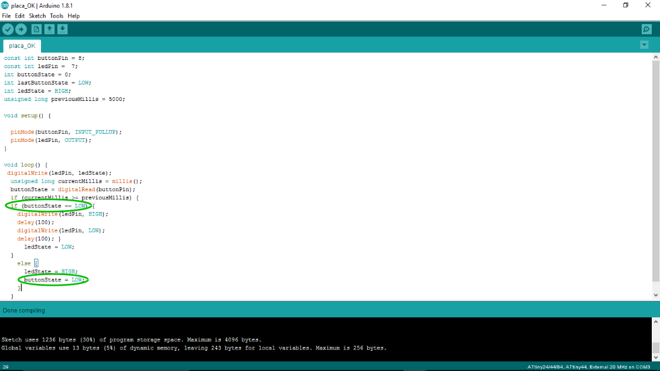Viewport: 660px width, 371px height.
Task: Click the Verify sketch checkmark button
Action: 8,29
